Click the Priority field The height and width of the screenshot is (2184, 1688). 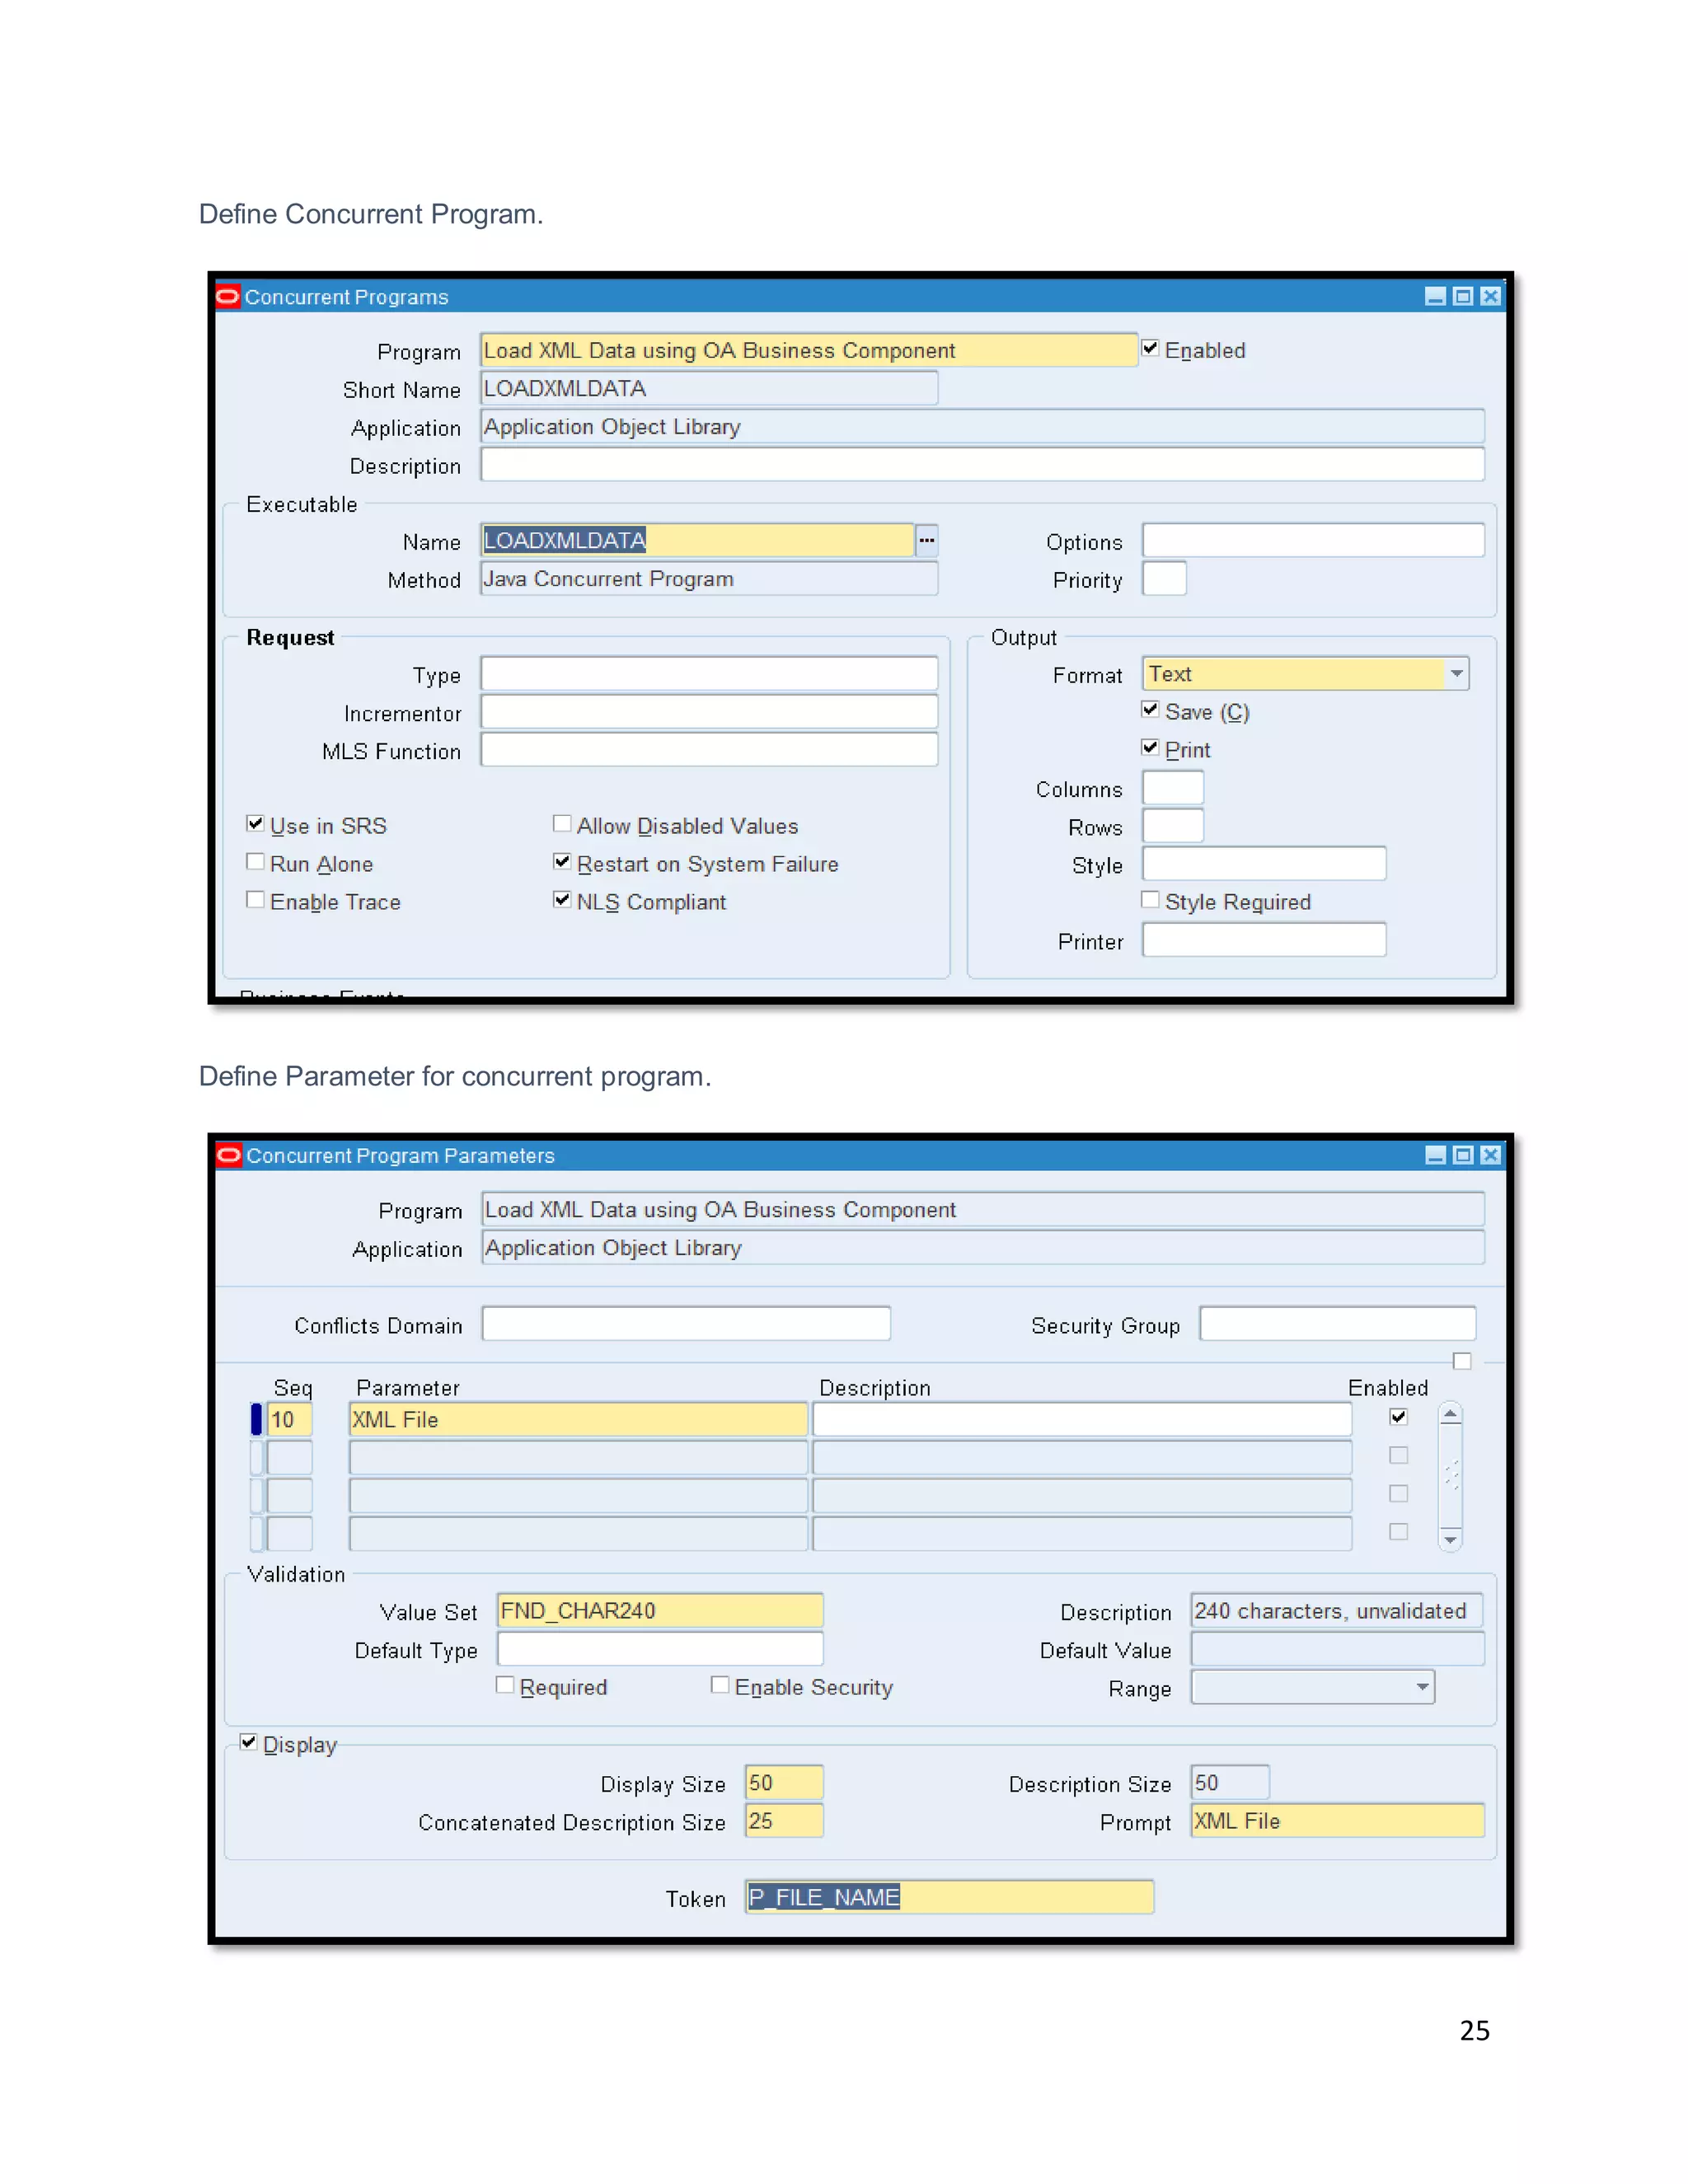coord(1164,578)
